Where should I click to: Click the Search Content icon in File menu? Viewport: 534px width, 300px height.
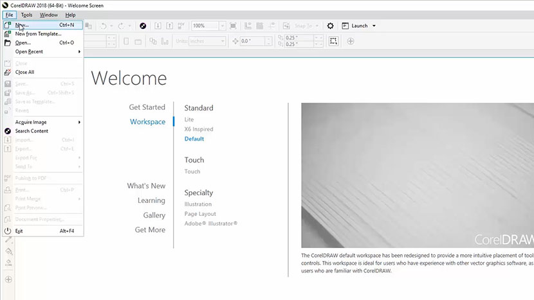[8, 131]
